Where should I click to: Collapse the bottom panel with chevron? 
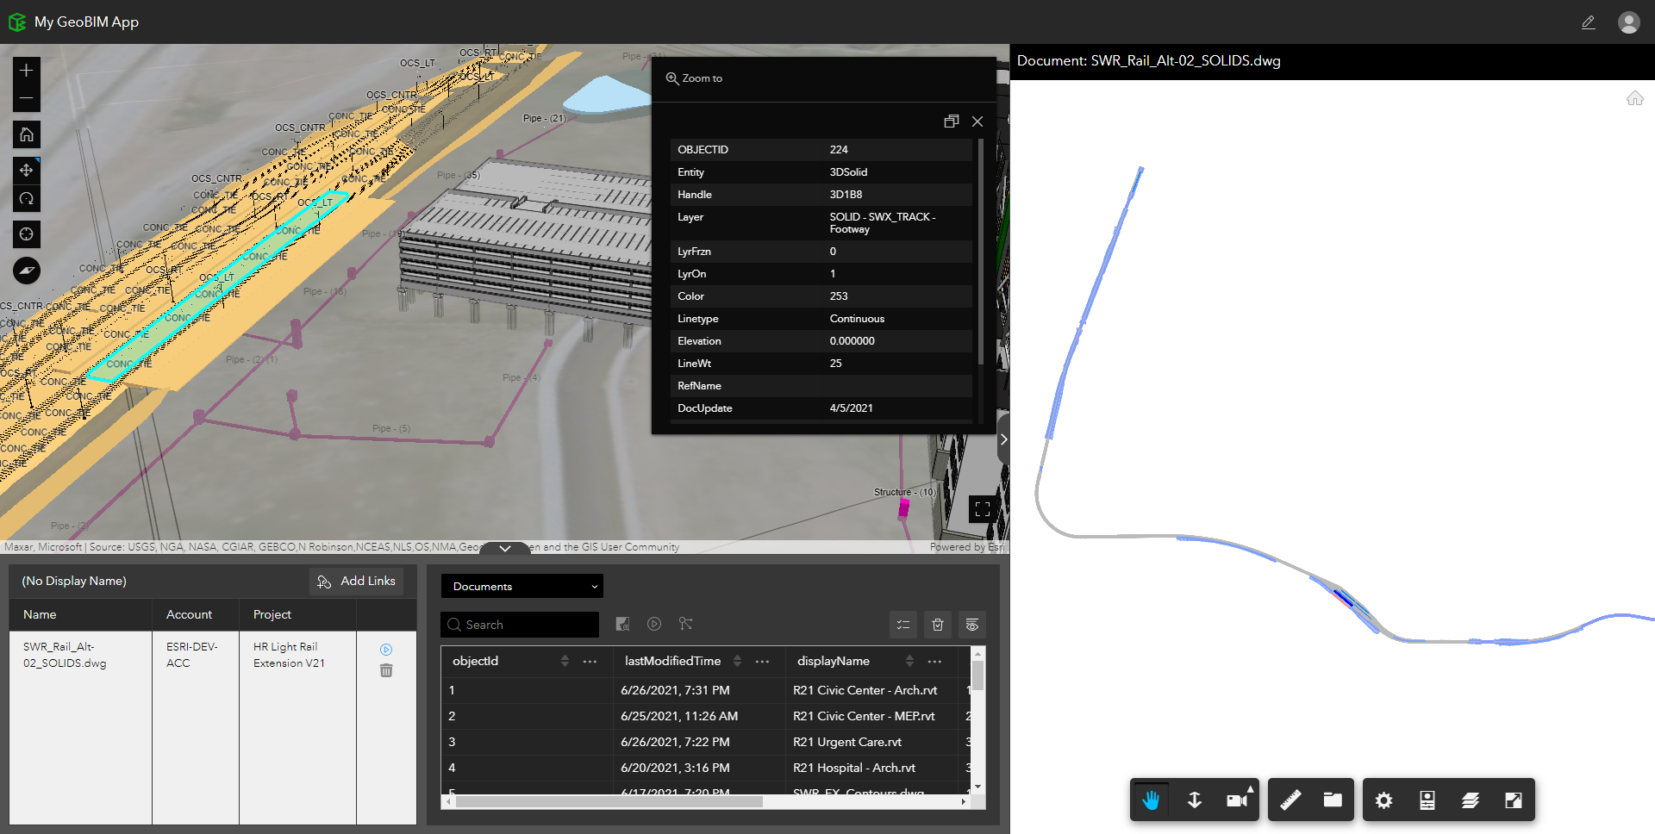point(505,548)
